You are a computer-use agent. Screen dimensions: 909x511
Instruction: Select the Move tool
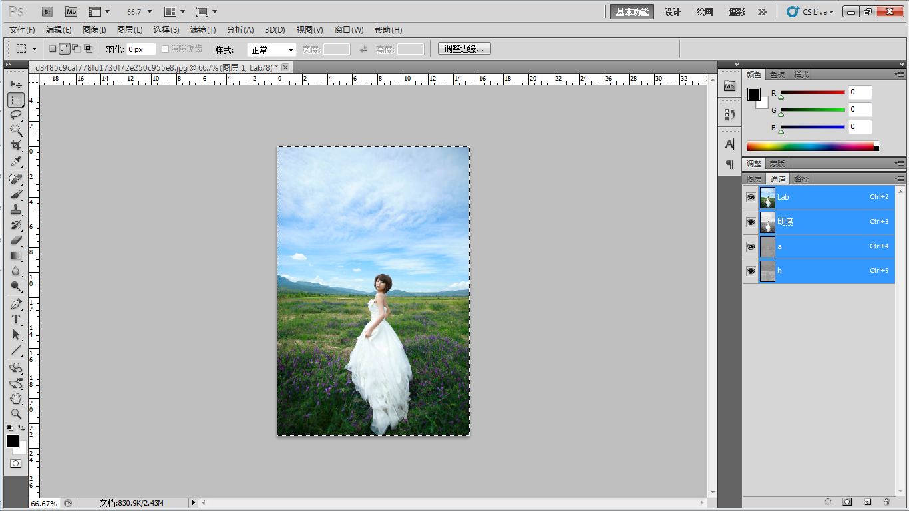point(16,85)
